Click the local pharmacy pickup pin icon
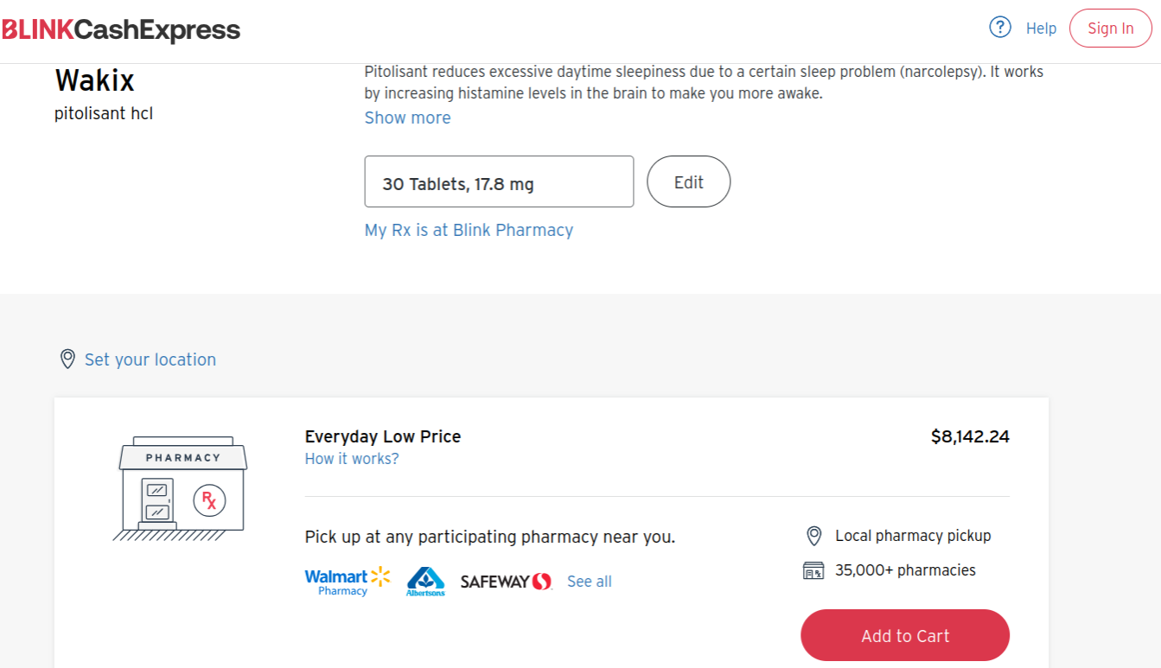Viewport: 1161px width, 668px height. (x=813, y=536)
